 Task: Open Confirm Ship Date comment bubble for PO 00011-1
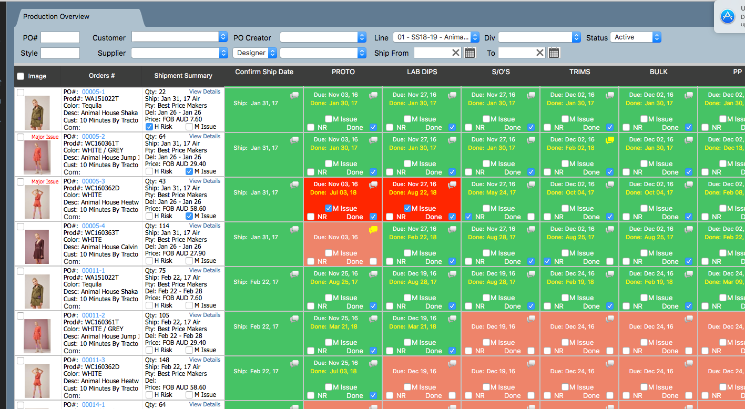(294, 274)
